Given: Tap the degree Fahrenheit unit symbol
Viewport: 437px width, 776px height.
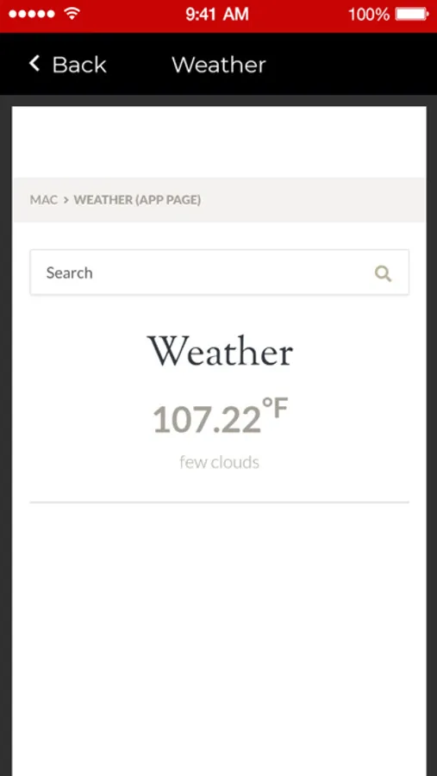Looking at the screenshot, I should tap(275, 409).
